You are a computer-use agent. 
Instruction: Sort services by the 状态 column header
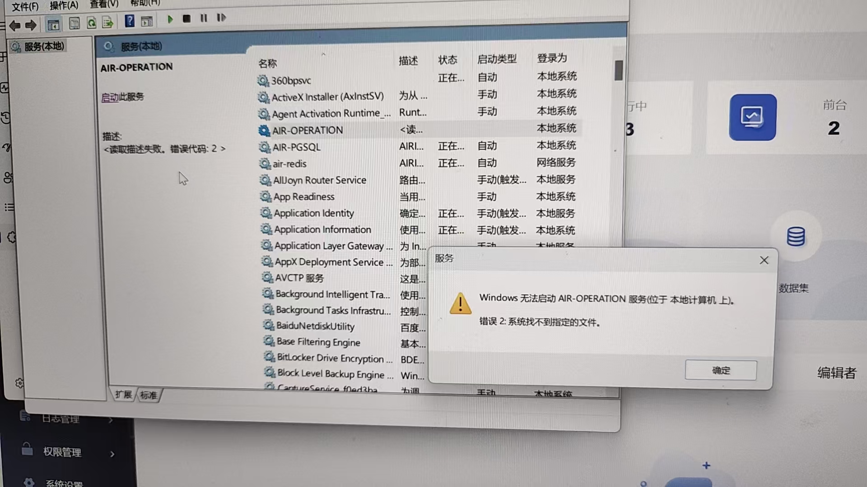pyautogui.click(x=447, y=59)
